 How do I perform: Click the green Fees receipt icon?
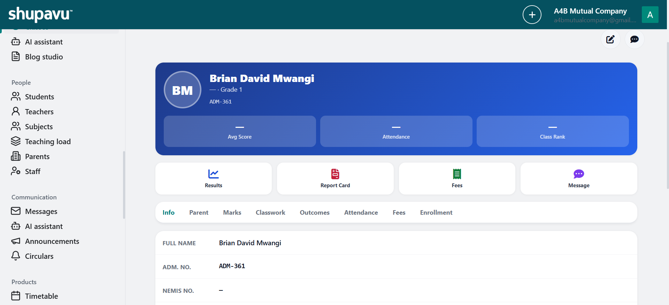[457, 174]
